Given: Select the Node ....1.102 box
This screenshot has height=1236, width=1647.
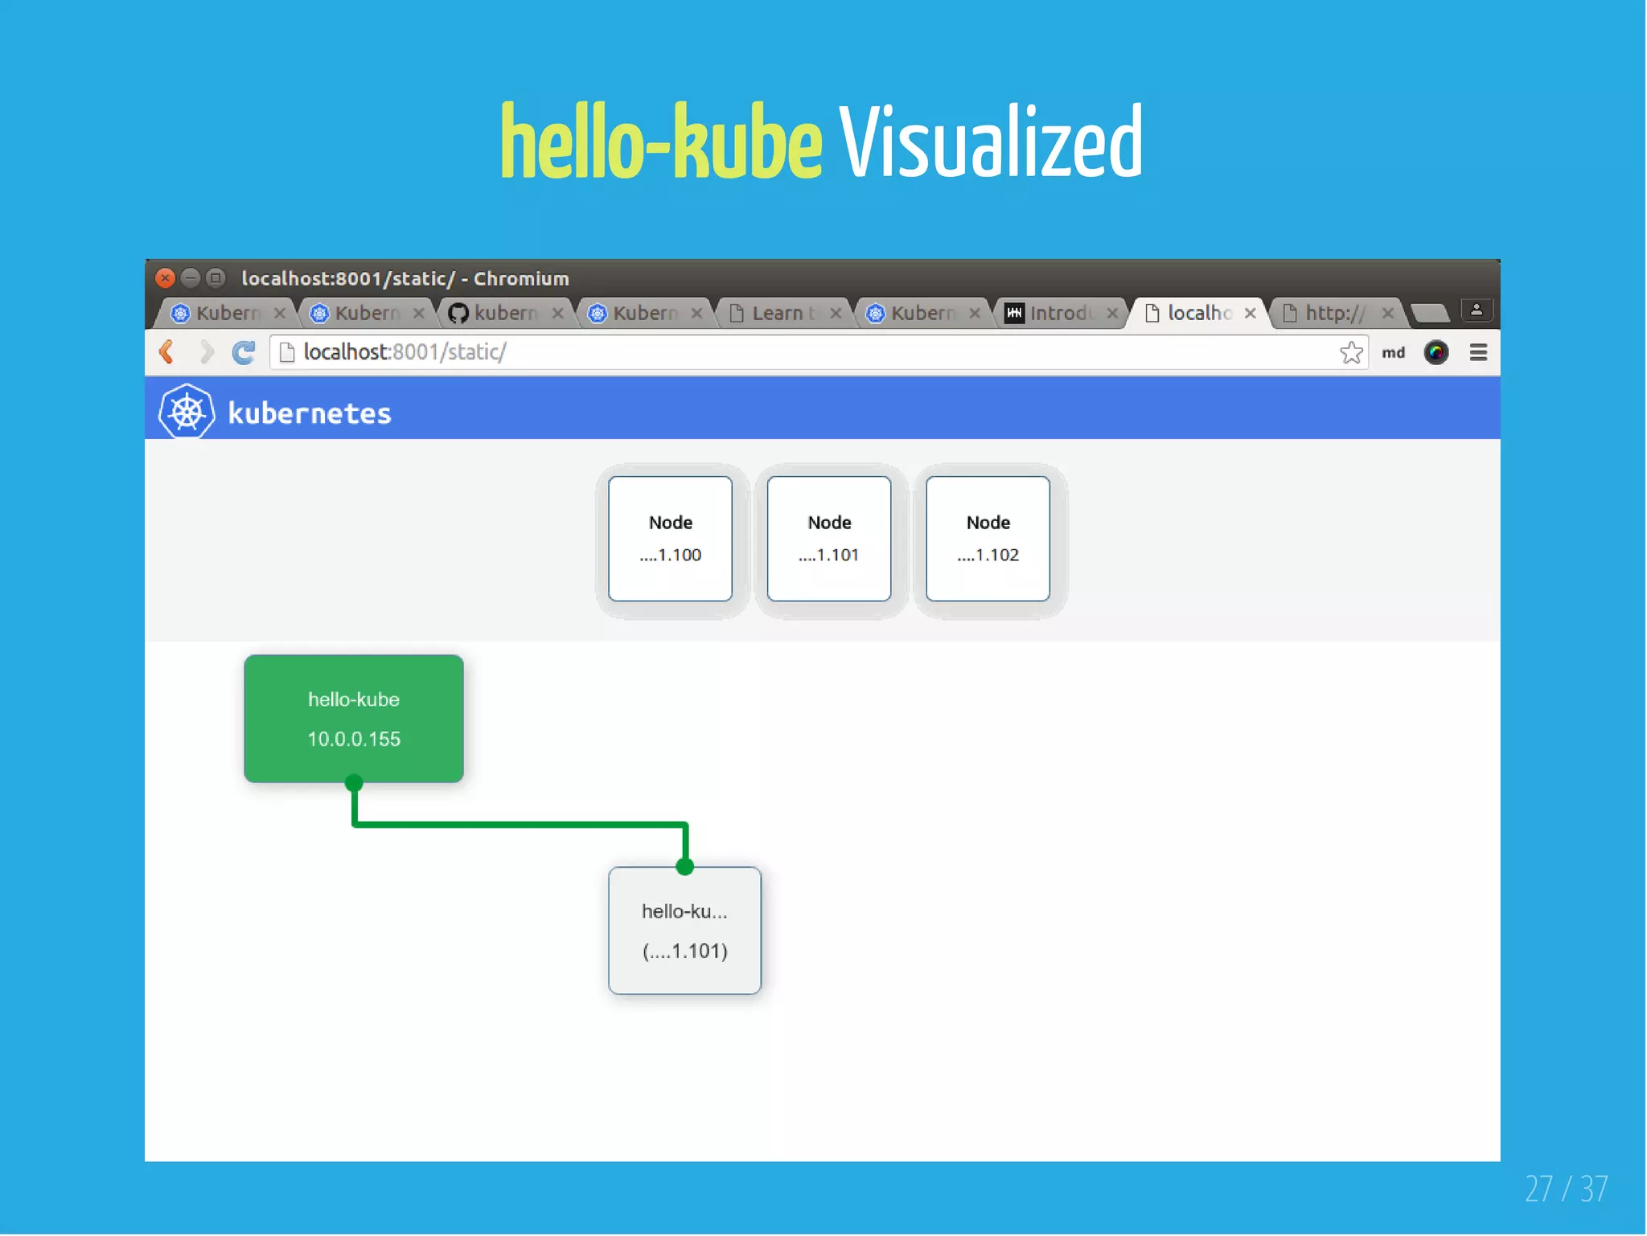Looking at the screenshot, I should [988, 538].
